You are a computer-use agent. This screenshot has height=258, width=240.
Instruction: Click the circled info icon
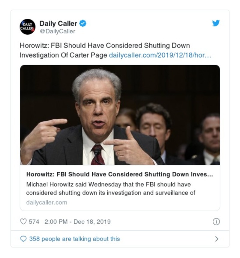tap(216, 222)
